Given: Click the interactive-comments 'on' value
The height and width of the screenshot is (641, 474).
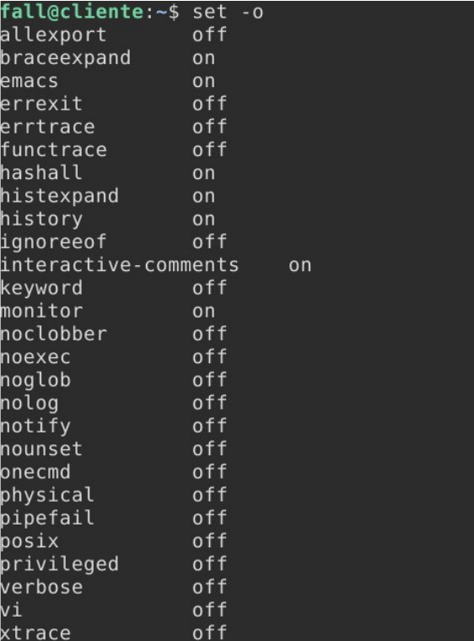Looking at the screenshot, I should tap(300, 266).
